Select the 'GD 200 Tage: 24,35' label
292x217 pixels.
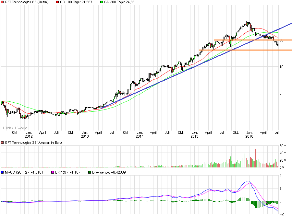click(119, 2)
